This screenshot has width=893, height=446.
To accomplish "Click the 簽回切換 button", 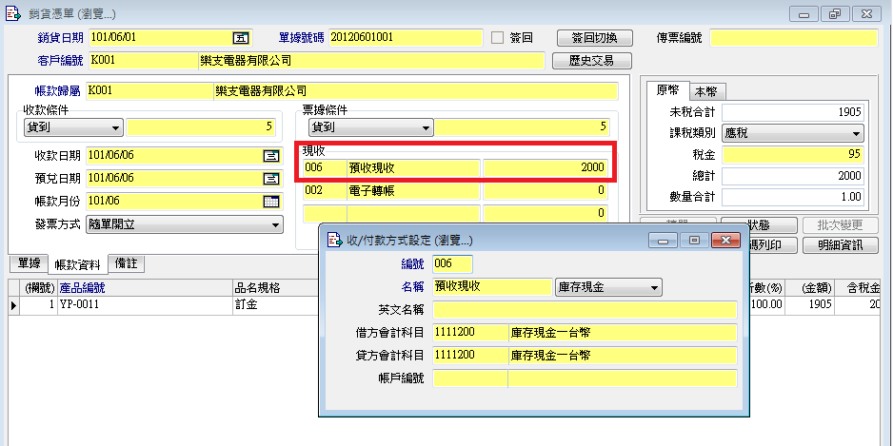I will point(594,38).
